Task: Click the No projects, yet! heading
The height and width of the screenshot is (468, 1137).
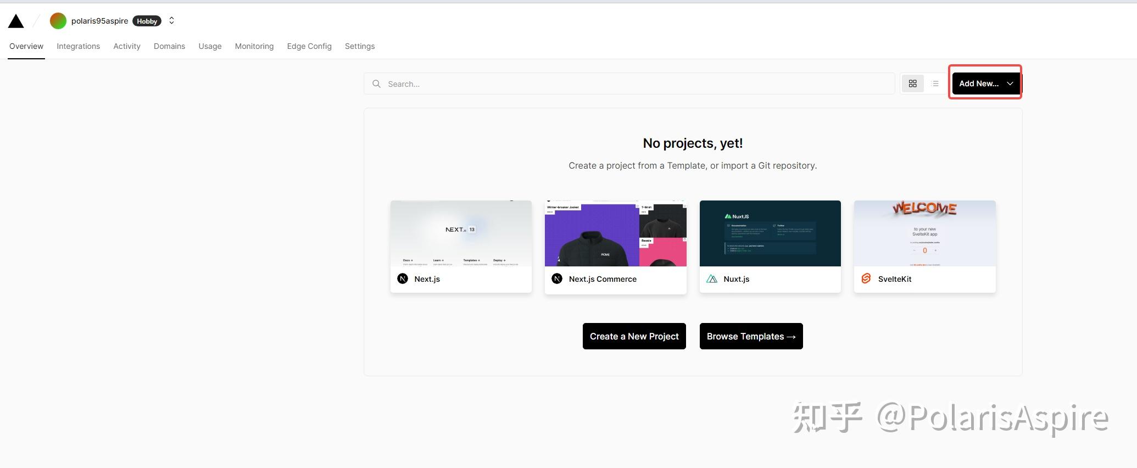Action: [693, 143]
